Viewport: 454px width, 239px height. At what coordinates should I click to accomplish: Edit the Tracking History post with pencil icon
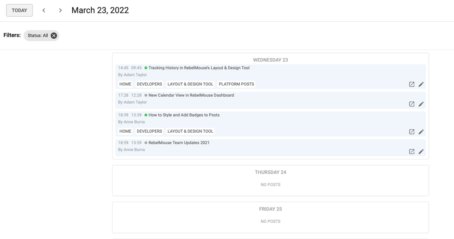[x=421, y=84]
